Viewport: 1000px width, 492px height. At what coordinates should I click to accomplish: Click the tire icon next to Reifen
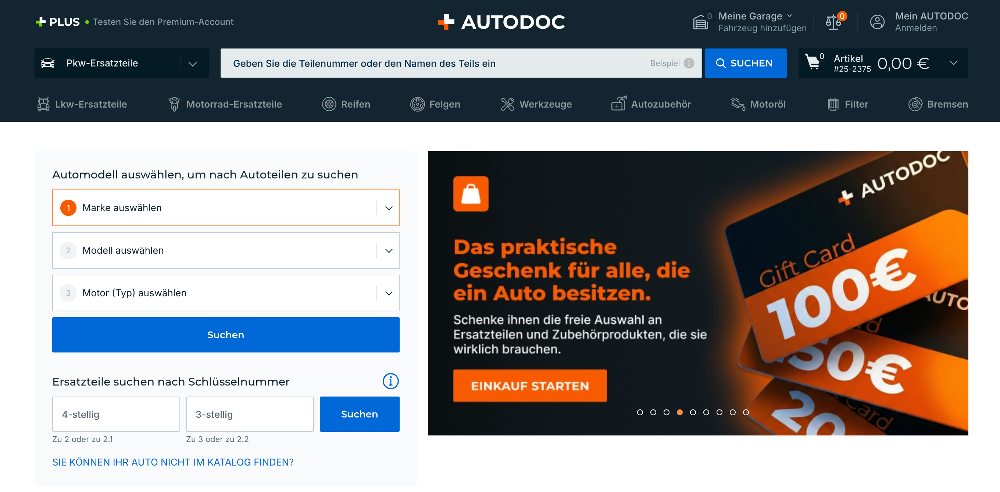329,104
